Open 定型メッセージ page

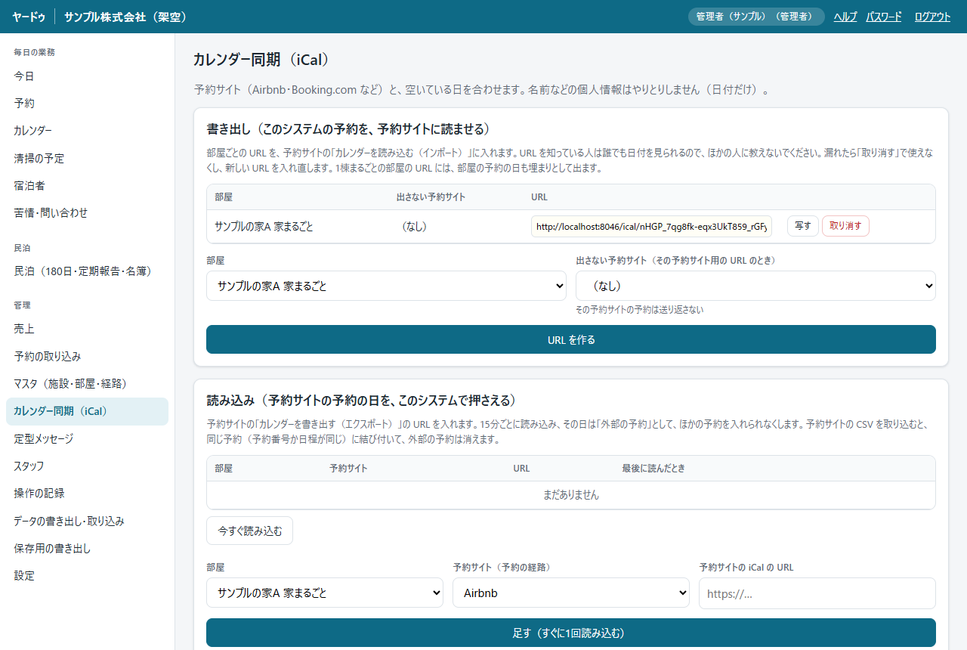click(x=87, y=438)
